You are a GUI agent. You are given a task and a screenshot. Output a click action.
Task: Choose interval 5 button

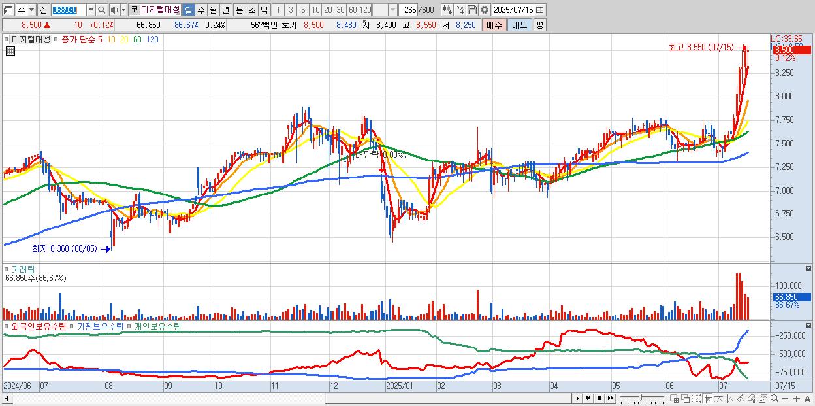(303, 10)
